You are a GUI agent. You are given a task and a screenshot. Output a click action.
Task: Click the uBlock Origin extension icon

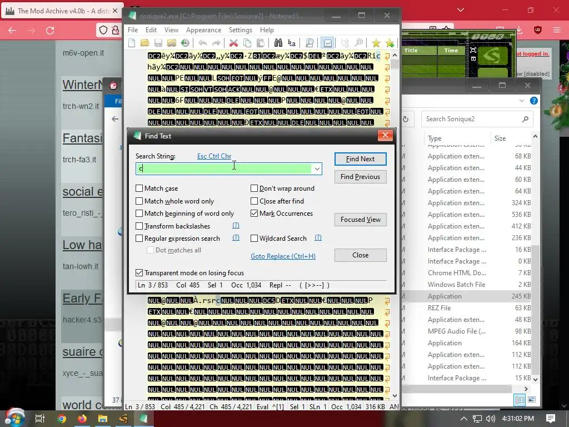point(538,30)
